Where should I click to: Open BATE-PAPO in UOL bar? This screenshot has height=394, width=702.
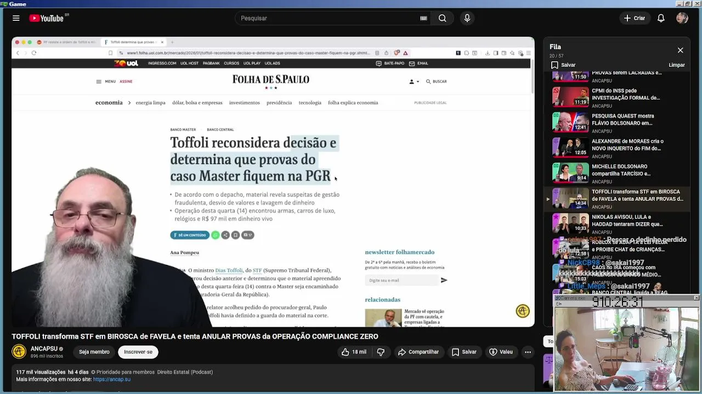tap(390, 63)
